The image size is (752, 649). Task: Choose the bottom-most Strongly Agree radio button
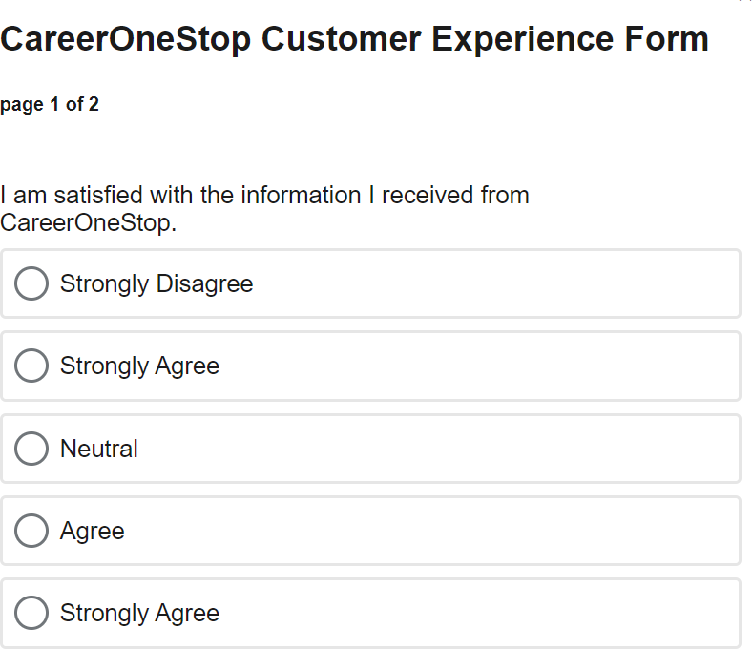31,613
